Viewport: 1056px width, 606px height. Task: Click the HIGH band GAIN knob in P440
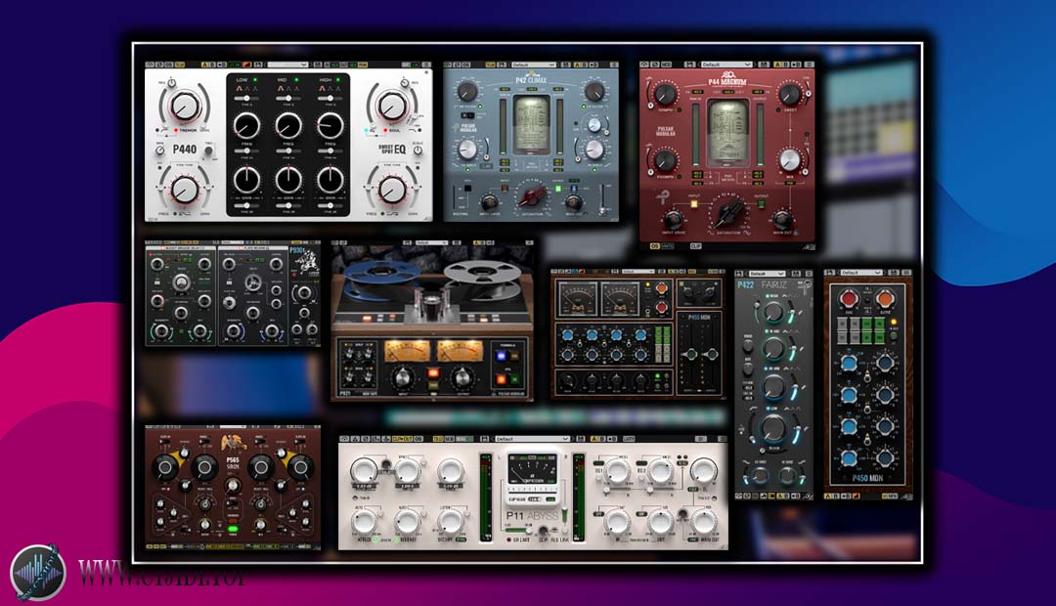click(x=330, y=181)
